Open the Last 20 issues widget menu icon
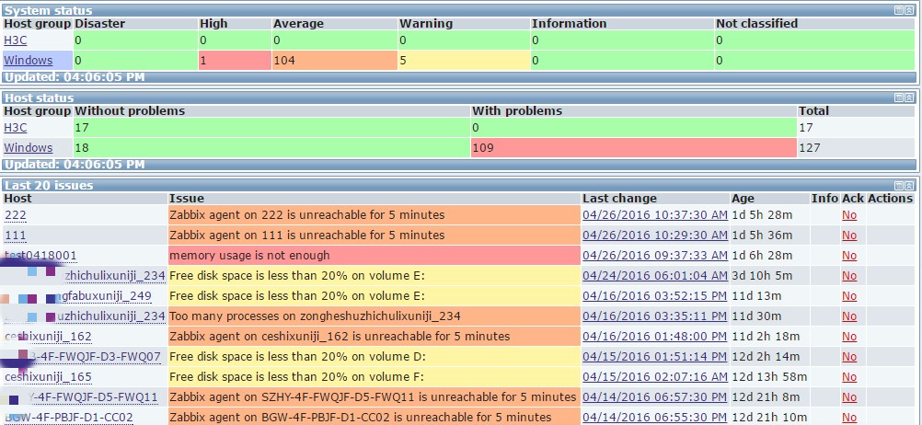Viewport: 922px width, 425px height. pos(899,185)
